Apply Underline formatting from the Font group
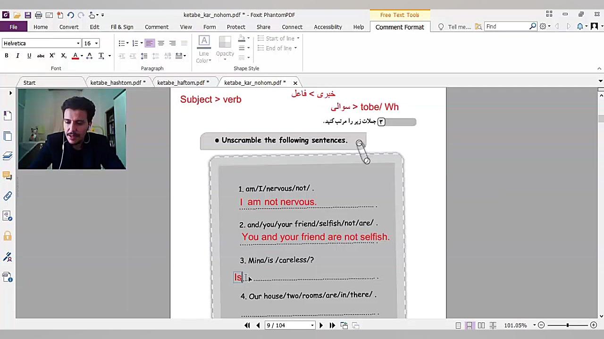The image size is (604, 339). [29, 56]
